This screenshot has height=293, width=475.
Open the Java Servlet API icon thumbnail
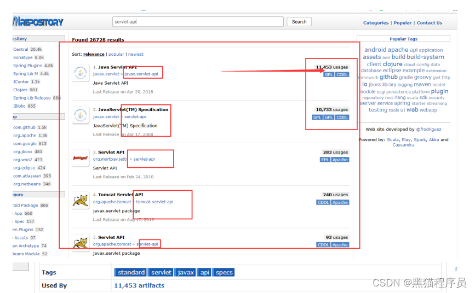tap(81, 73)
